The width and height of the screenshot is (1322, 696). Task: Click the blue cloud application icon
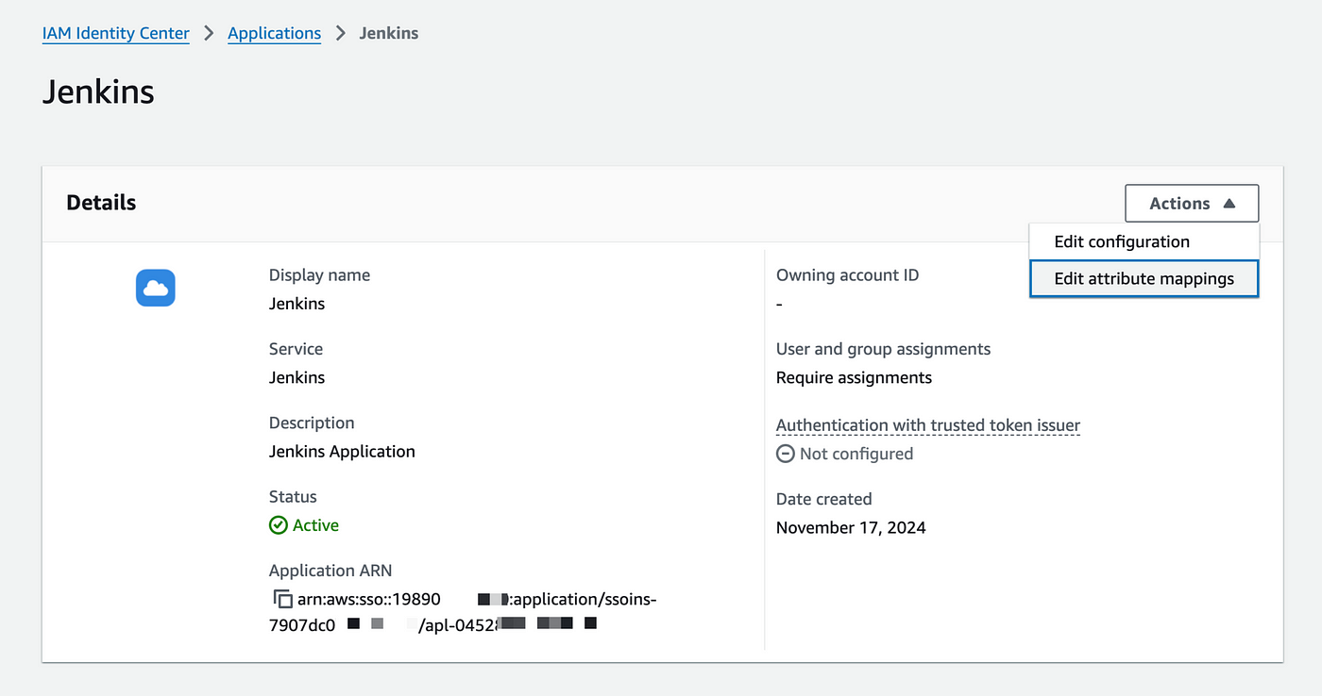pyautogui.click(x=156, y=288)
